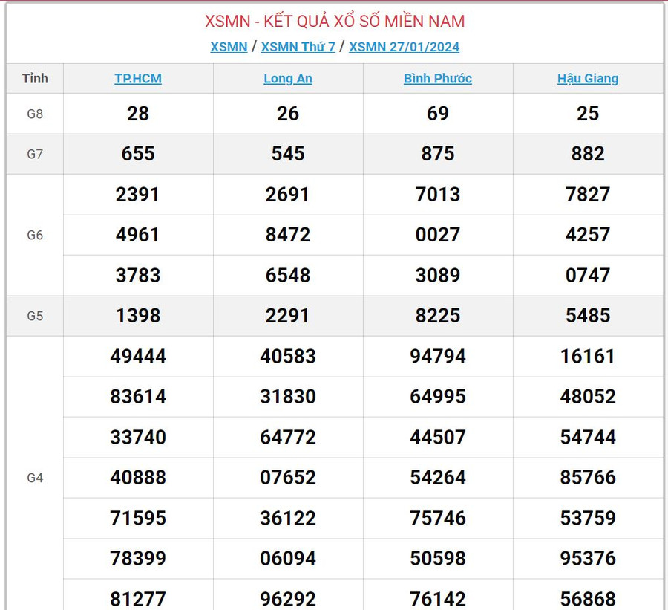Image resolution: width=668 pixels, height=610 pixels.
Task: Click the G4 result 49444 for TP.HCM
Action: tap(138, 357)
